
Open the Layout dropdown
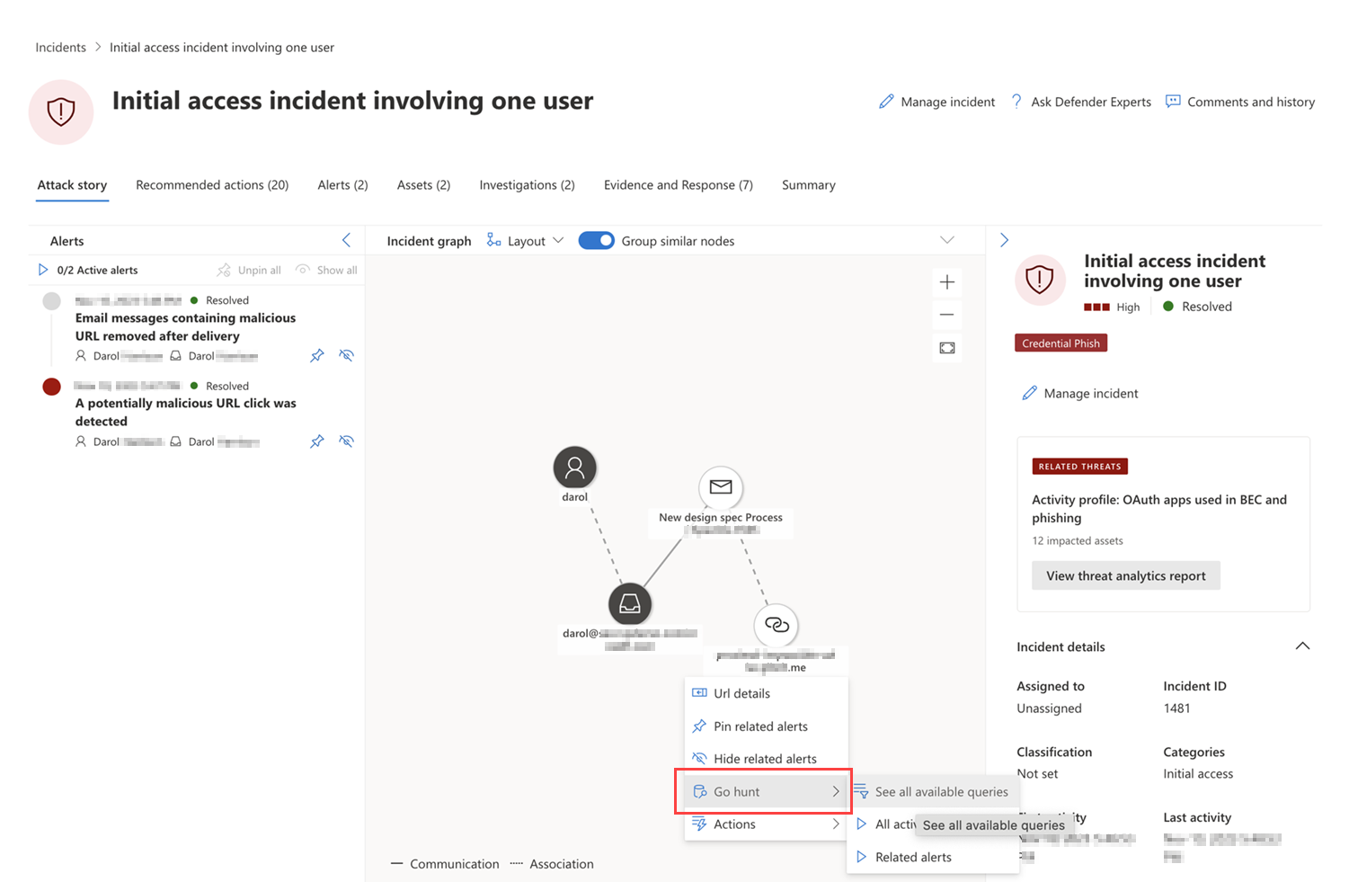pyautogui.click(x=526, y=241)
